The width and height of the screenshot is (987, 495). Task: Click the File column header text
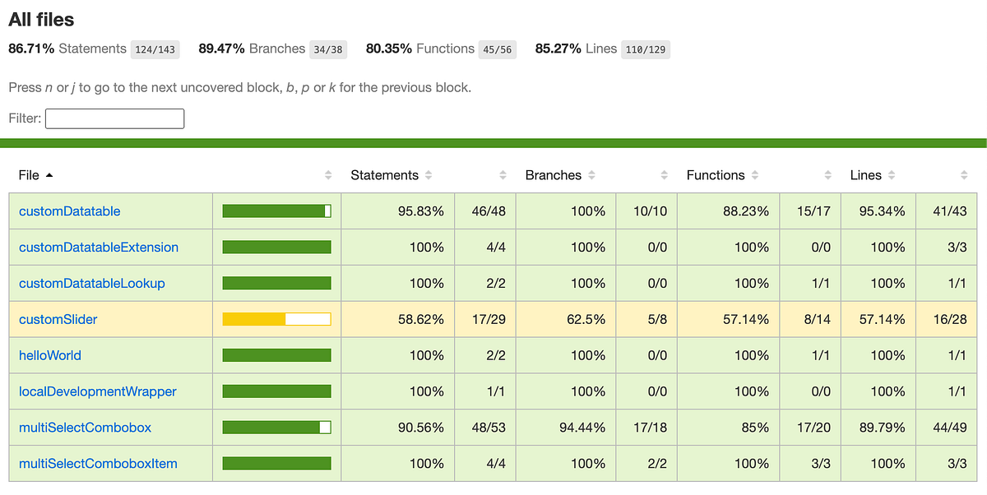point(29,175)
